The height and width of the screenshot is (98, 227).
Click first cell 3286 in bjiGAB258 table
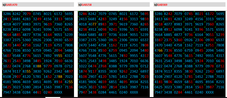click(x=83, y=14)
